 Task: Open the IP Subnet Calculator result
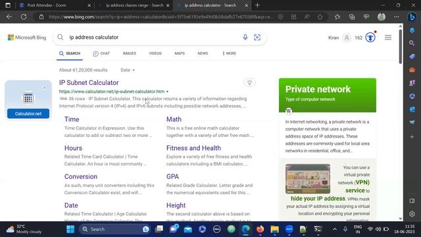[x=89, y=82]
